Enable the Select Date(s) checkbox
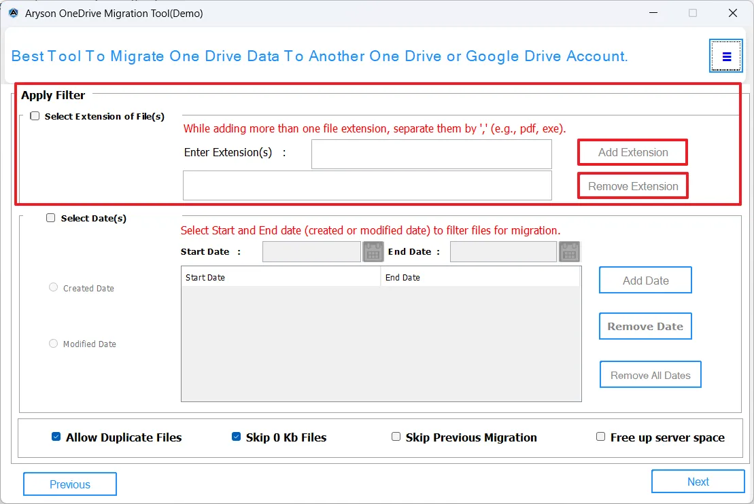Viewport: 754px width, 504px height. [51, 218]
